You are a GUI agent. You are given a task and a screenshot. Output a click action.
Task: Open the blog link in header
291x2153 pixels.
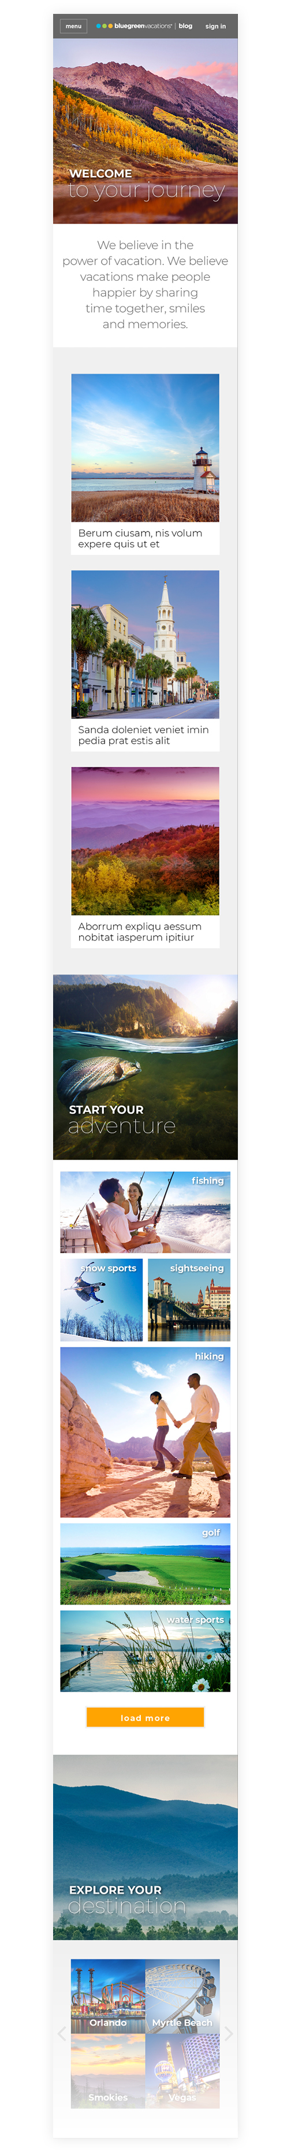[185, 26]
